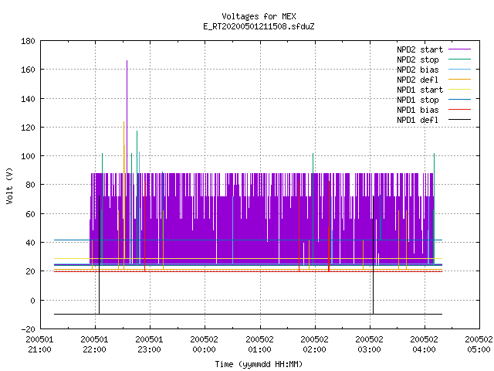Click the x-axis tick label 200502 00:00
Image resolution: width=494 pixels, height=371 pixels.
tap(204, 345)
